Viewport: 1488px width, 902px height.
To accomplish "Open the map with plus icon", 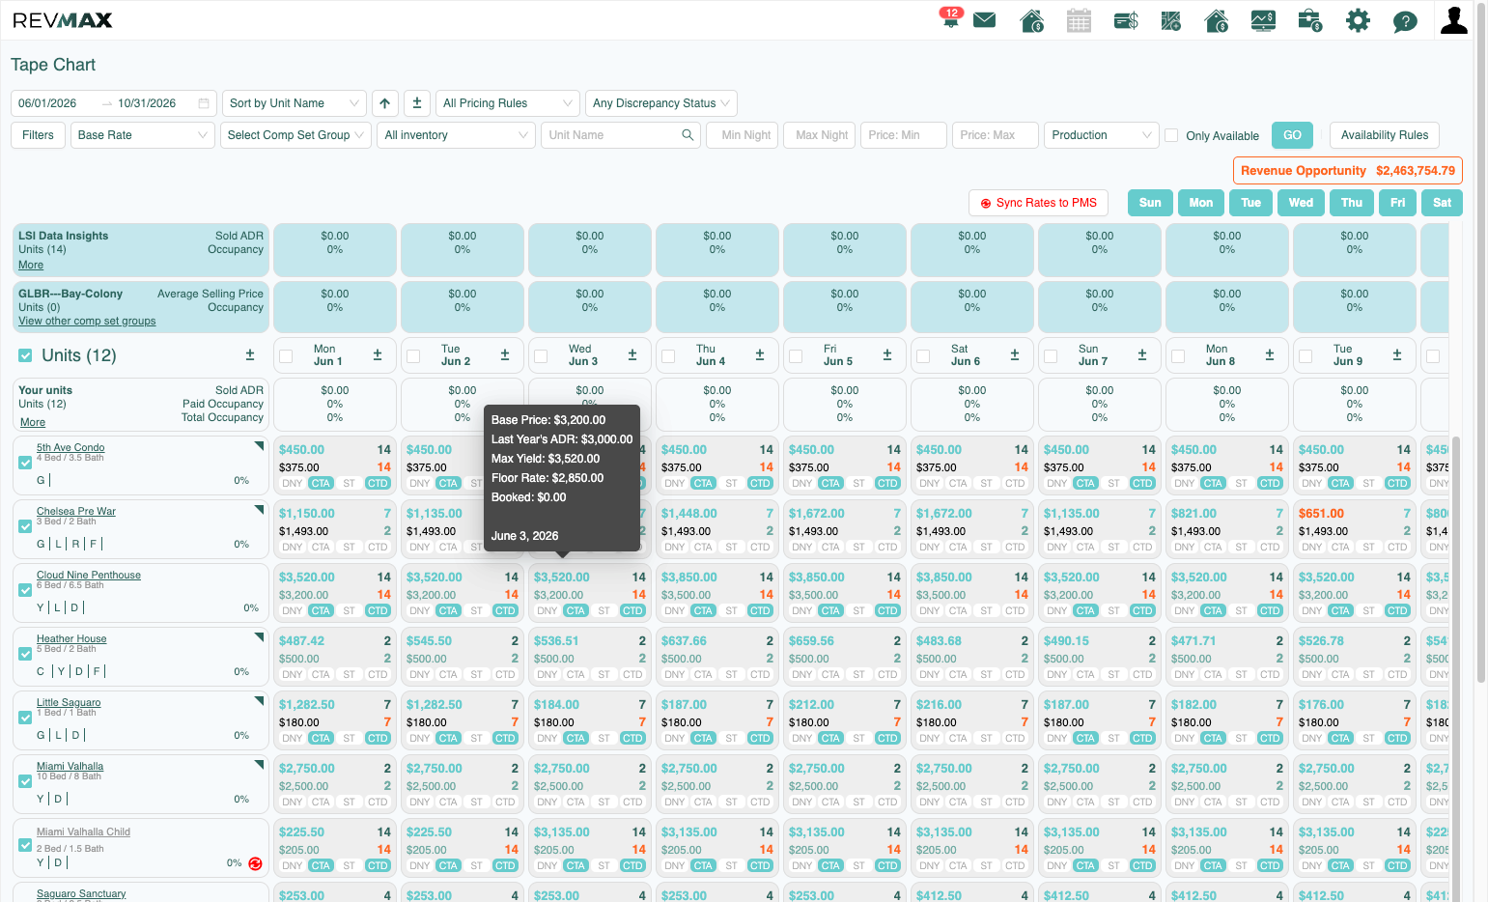I will click(x=1171, y=20).
